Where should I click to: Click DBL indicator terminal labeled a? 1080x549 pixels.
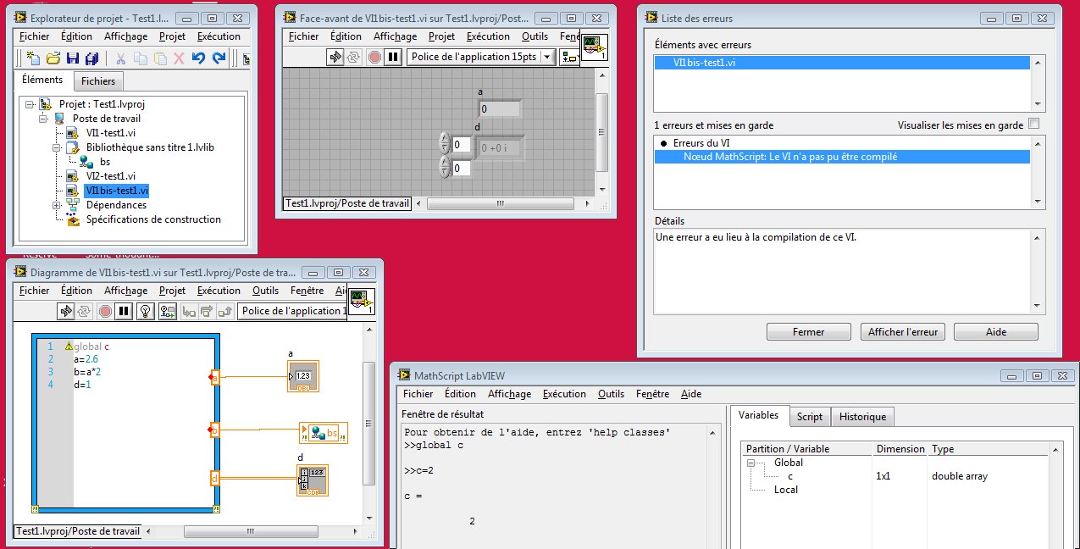click(x=303, y=376)
